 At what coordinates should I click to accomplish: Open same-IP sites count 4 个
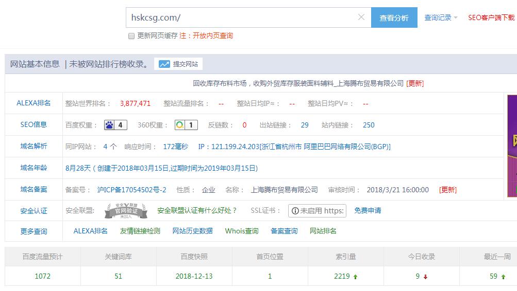pos(110,147)
